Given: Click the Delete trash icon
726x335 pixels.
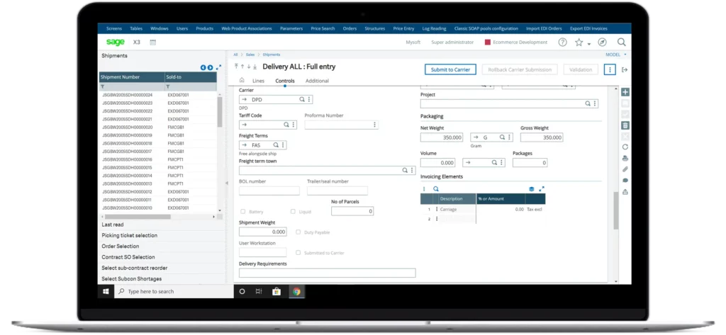Looking at the screenshot, I should coord(625,125).
